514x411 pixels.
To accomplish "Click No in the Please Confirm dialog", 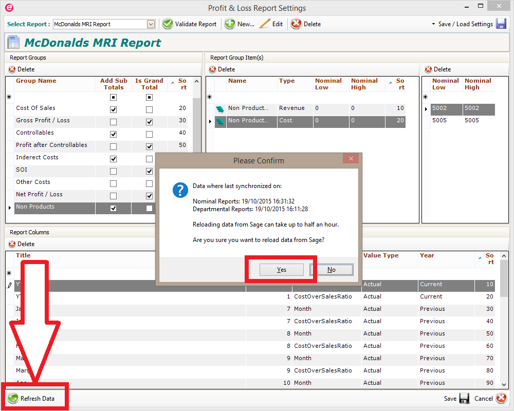I will 332,270.
